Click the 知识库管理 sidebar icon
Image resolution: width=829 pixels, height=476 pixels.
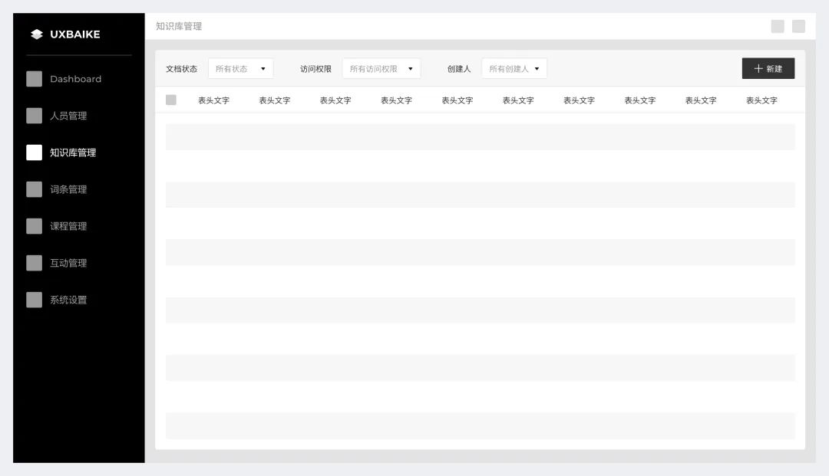(x=34, y=152)
